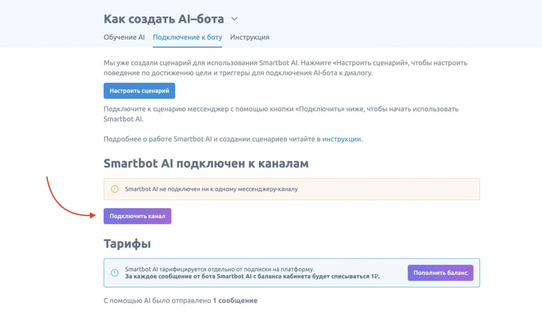Click the info icon in the tariff notice

[x=115, y=273]
